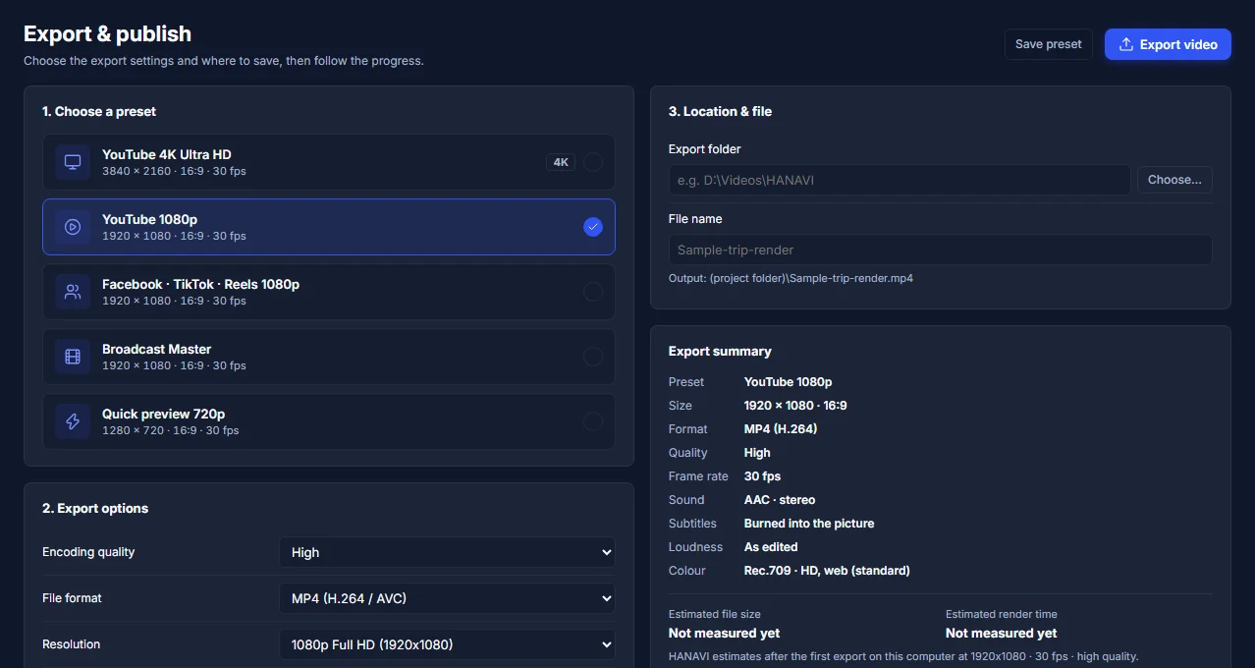1255x668 pixels.
Task: Click the 4K badge on YouTube Ultra HD preset
Action: coord(561,162)
